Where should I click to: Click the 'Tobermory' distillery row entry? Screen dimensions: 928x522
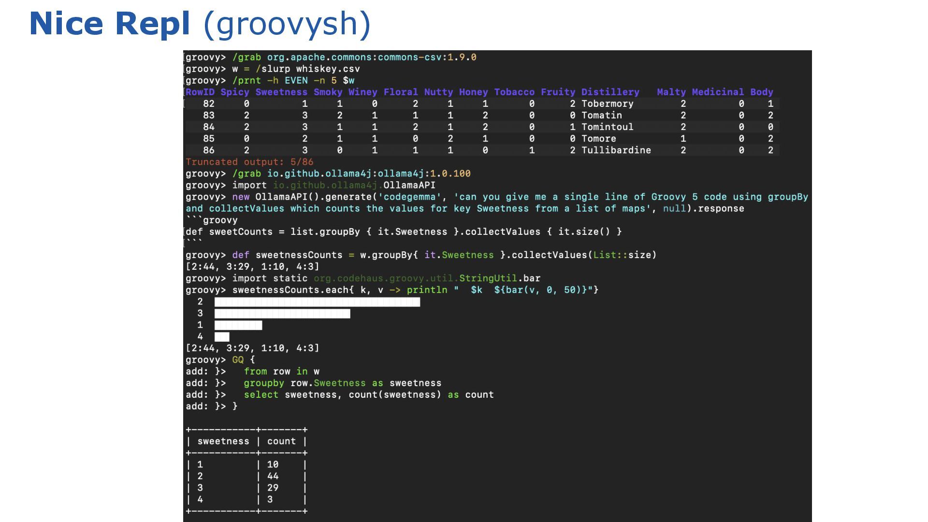pos(607,103)
